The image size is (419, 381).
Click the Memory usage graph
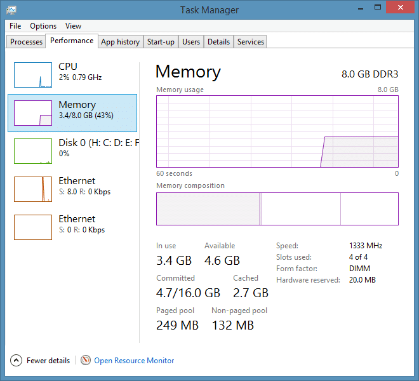[277, 131]
